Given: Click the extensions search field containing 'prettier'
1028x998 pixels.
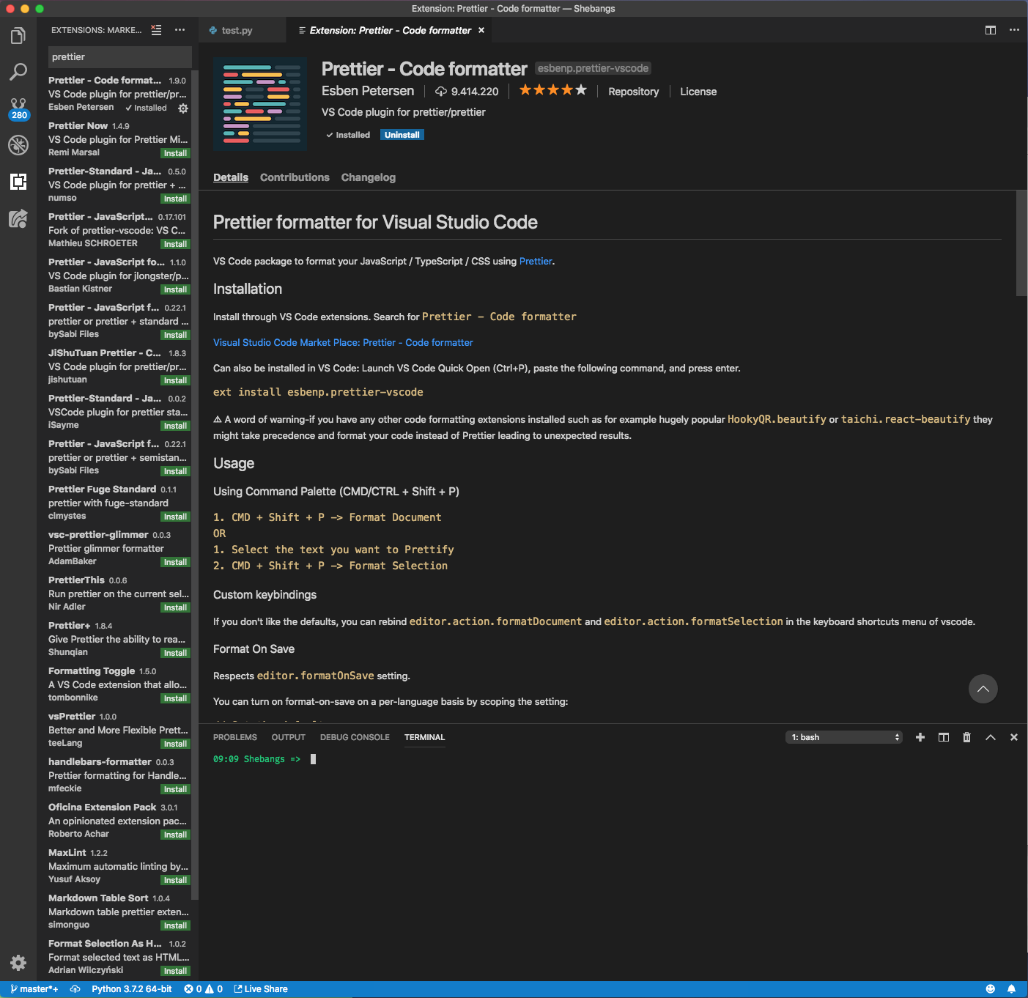Looking at the screenshot, I should pyautogui.click(x=119, y=57).
